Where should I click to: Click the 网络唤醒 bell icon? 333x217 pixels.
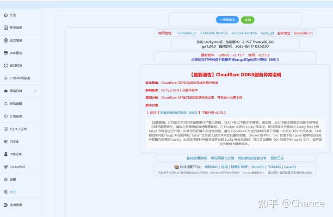(6, 104)
